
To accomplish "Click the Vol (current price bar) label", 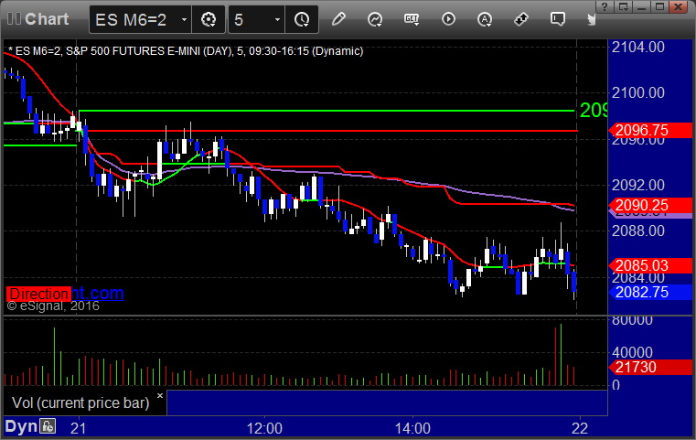I will pos(80,402).
